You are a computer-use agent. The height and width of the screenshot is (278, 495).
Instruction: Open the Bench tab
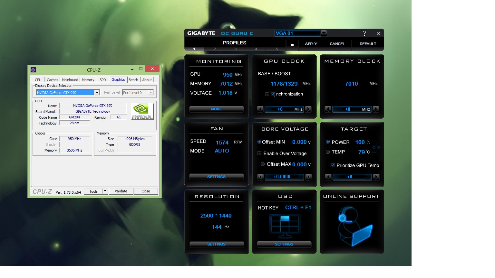pos(133,80)
